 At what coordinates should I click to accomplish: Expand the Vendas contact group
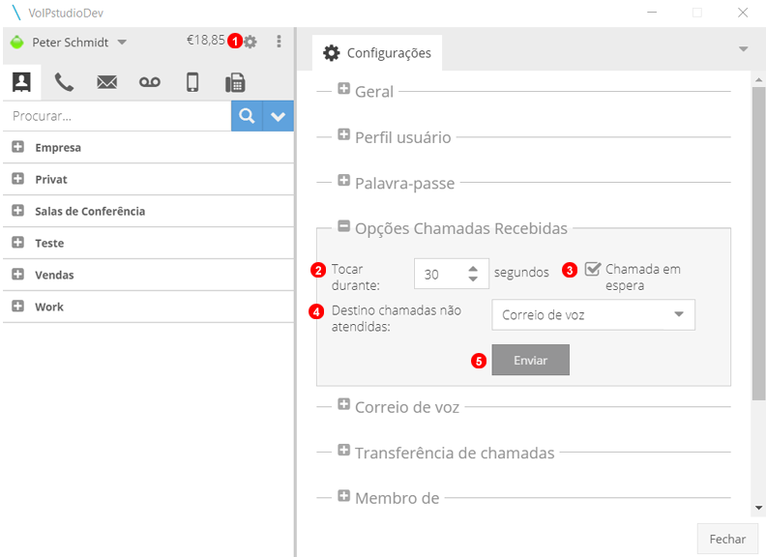coord(17,275)
